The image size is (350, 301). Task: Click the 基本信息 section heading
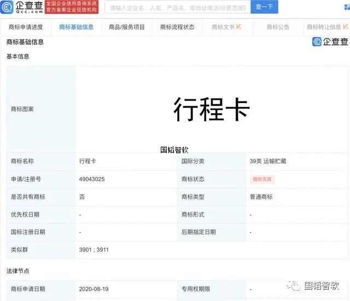[x=18, y=56]
